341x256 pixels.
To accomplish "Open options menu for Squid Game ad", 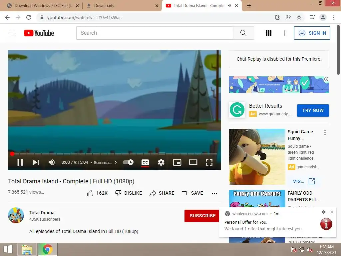I will pos(325,133).
